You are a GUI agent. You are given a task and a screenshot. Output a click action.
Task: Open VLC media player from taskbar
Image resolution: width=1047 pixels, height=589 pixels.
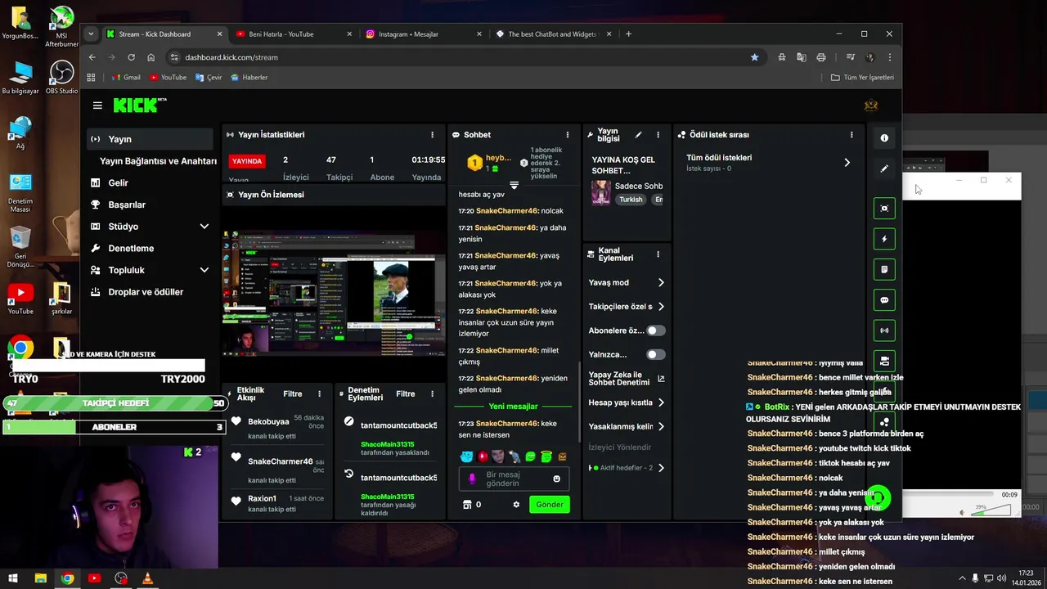(x=148, y=578)
